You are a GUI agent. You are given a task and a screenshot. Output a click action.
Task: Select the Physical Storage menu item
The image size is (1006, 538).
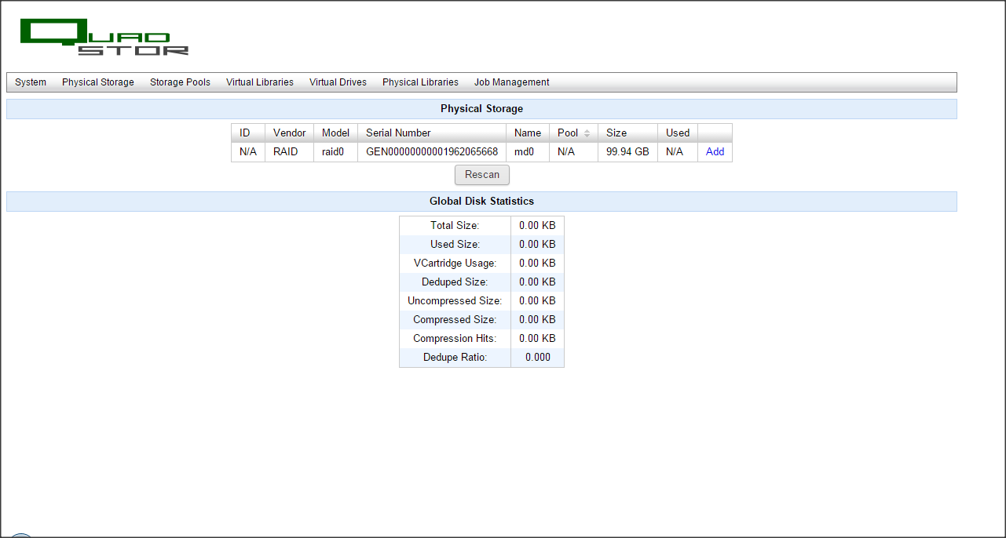[98, 82]
